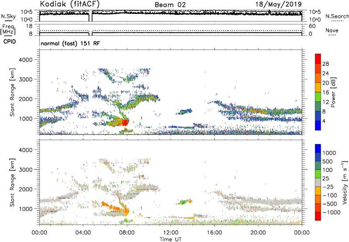Click the '08:00' time axis tick label
Image resolution: width=349 pixels, height=242 pixels.
(127, 233)
